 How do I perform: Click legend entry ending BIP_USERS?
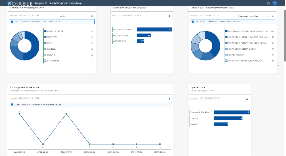pos(249,49)
